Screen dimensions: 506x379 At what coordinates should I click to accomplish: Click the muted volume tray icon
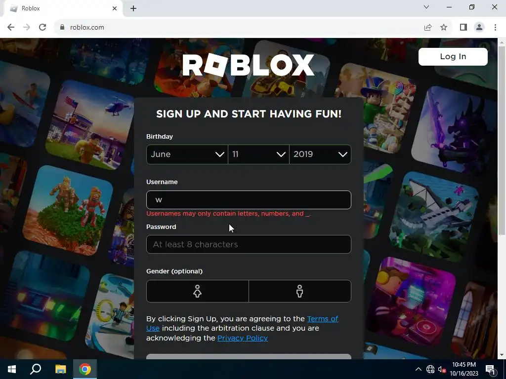coord(442,369)
